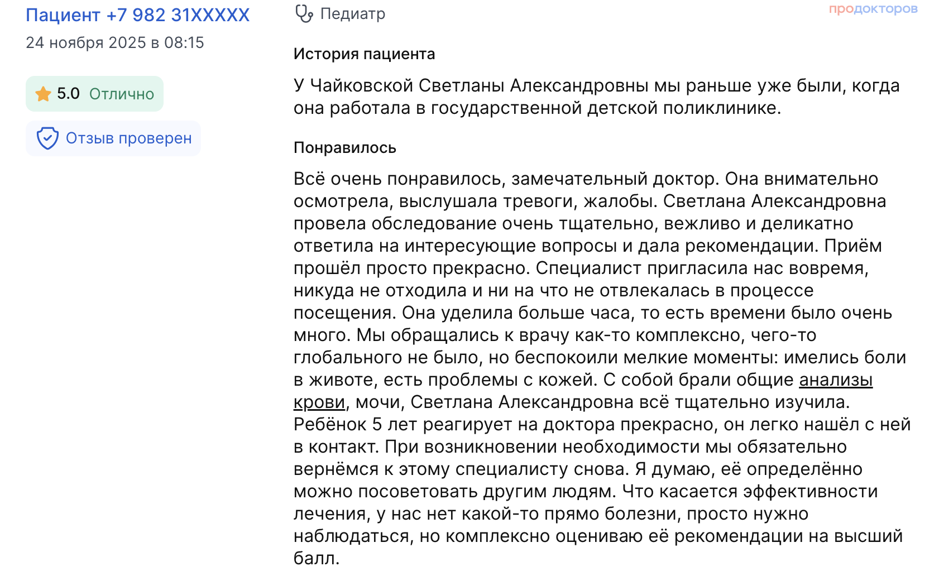Click the «Понравилось» section heading

[344, 148]
